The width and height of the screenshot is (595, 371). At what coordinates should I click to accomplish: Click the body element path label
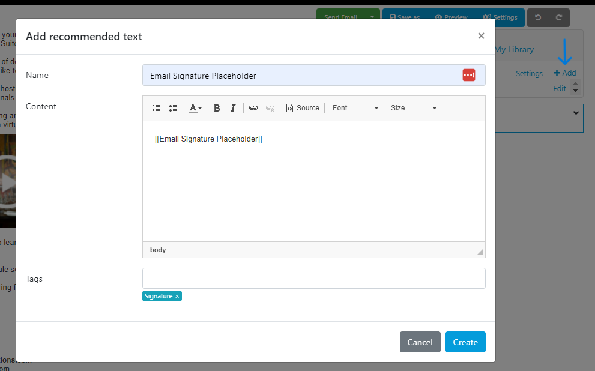click(158, 250)
